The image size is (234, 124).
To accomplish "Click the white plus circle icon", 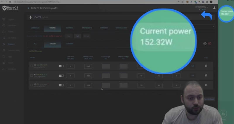I will coord(205,44).
